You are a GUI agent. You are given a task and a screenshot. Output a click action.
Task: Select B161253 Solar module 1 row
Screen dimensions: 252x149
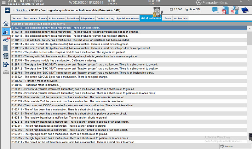[129, 97]
